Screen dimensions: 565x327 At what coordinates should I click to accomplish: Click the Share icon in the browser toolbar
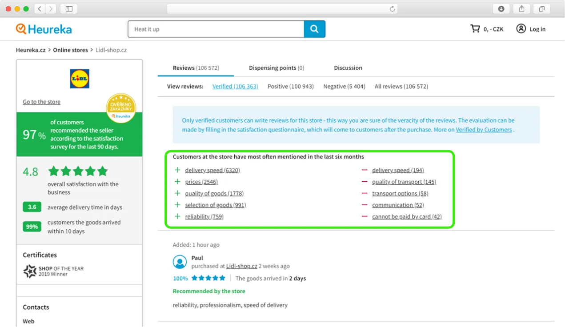click(x=521, y=8)
